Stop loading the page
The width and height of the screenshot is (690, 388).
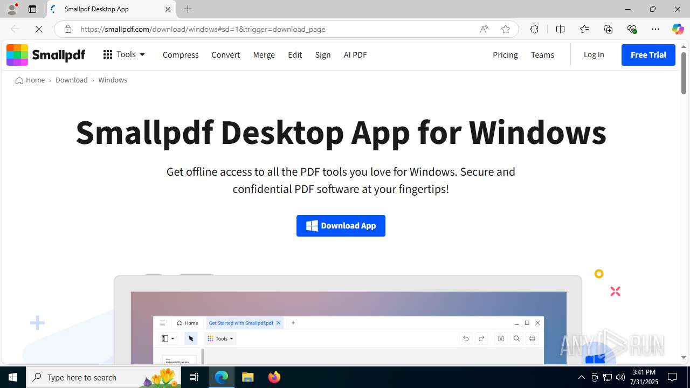pos(39,29)
